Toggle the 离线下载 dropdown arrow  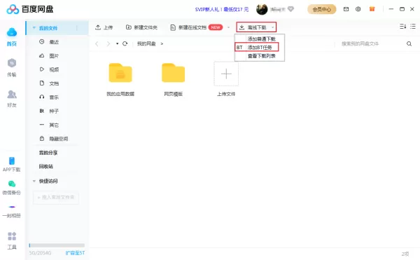coord(273,27)
